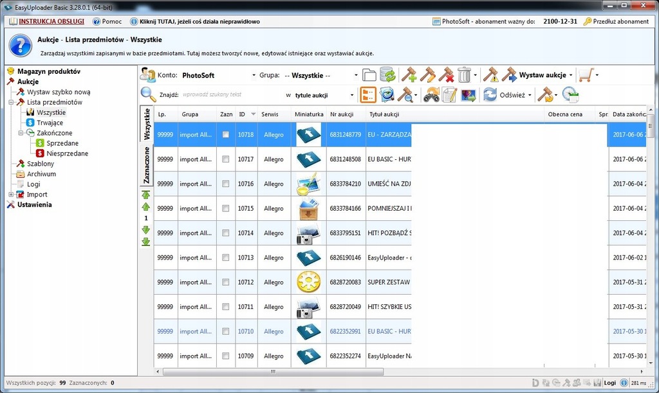The width and height of the screenshot is (659, 393).
Task: Open the Grupa Wszystkie dropdown
Action: point(355,76)
